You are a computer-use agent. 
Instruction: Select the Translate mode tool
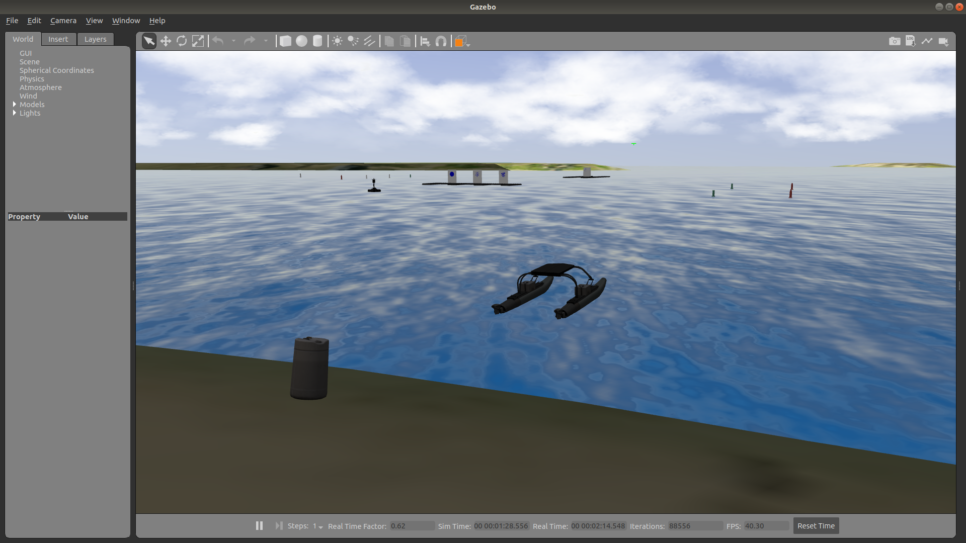[166, 41]
